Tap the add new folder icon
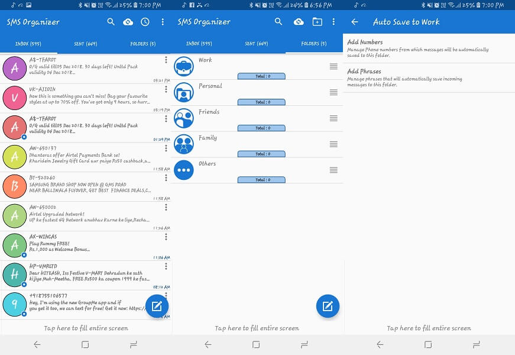This screenshot has height=355, width=515. click(x=317, y=22)
